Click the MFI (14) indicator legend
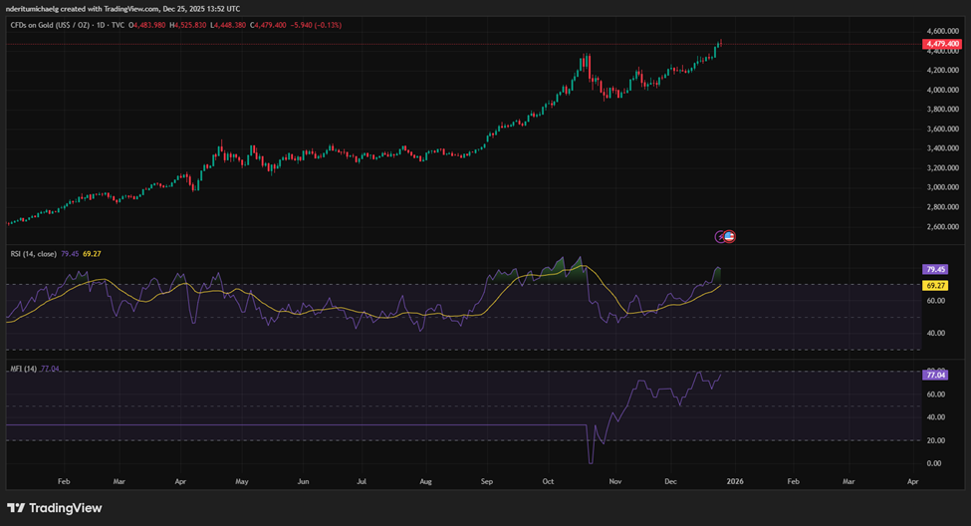971x526 pixels. (24, 369)
